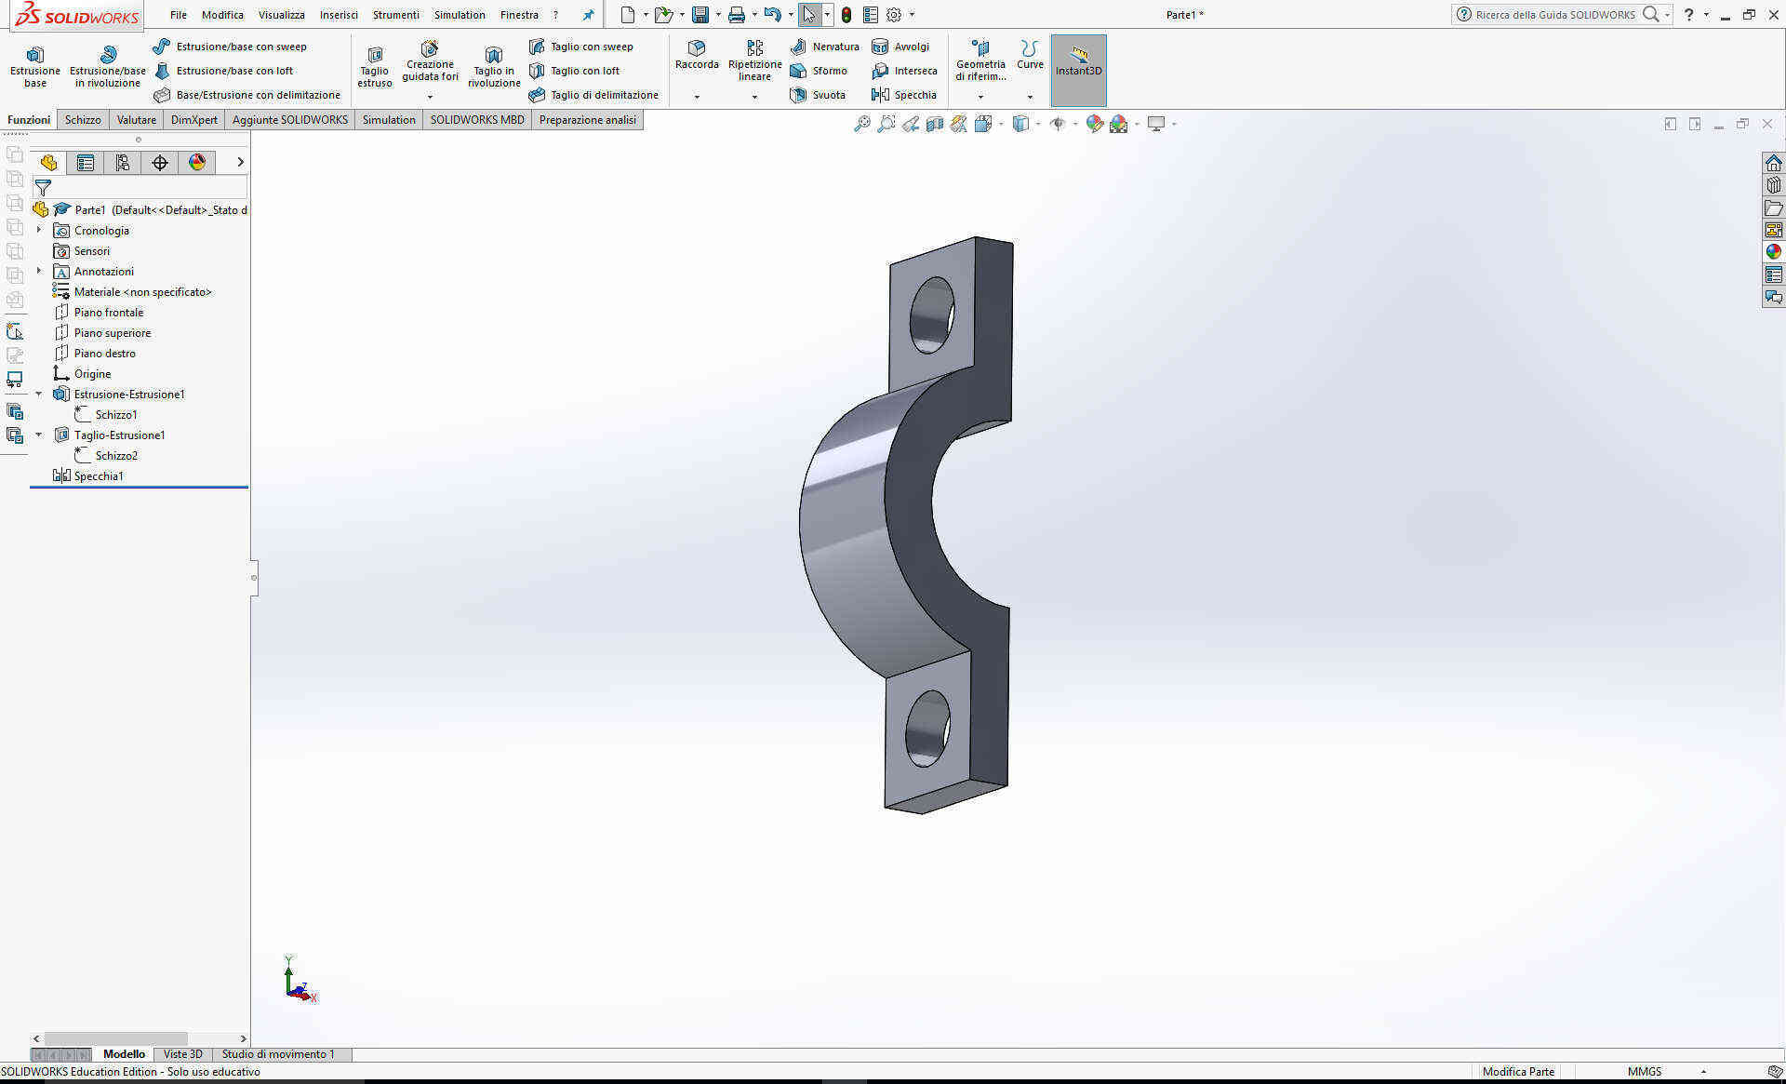1786x1084 pixels.
Task: Select the Avvolgi wrap tool
Action: pyautogui.click(x=900, y=47)
